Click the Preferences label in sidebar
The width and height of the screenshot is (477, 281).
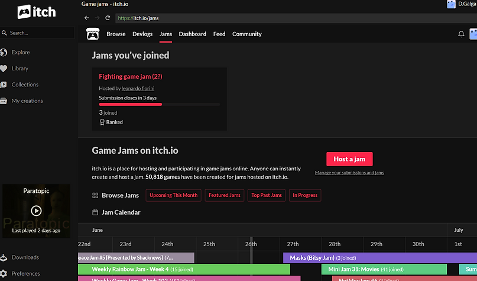[x=26, y=273]
